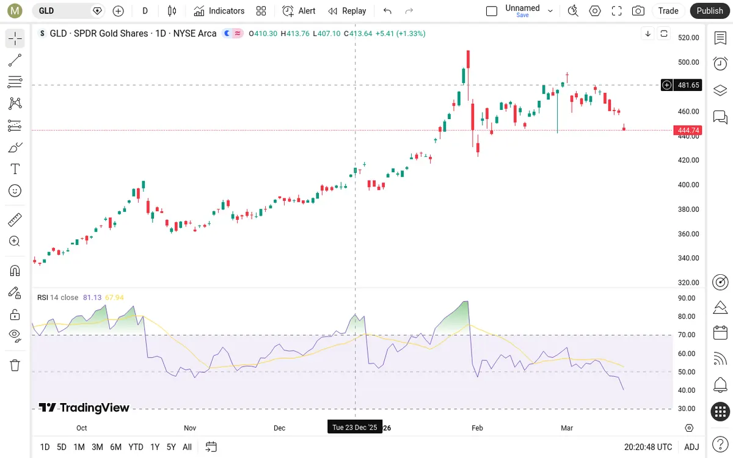Open the Trade panel button

[x=668, y=11]
